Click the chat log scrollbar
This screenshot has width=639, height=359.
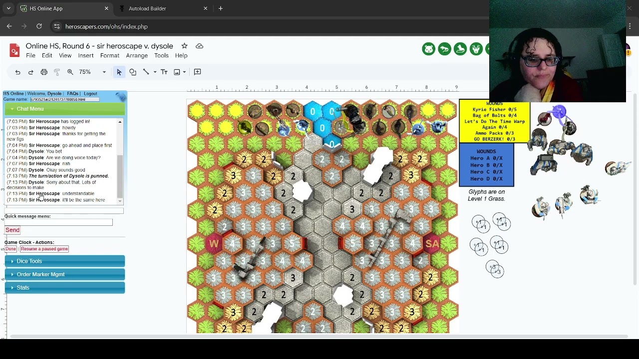tap(120, 176)
